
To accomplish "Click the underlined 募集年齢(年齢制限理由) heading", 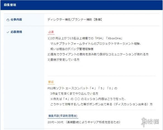I will pos(63,116).
